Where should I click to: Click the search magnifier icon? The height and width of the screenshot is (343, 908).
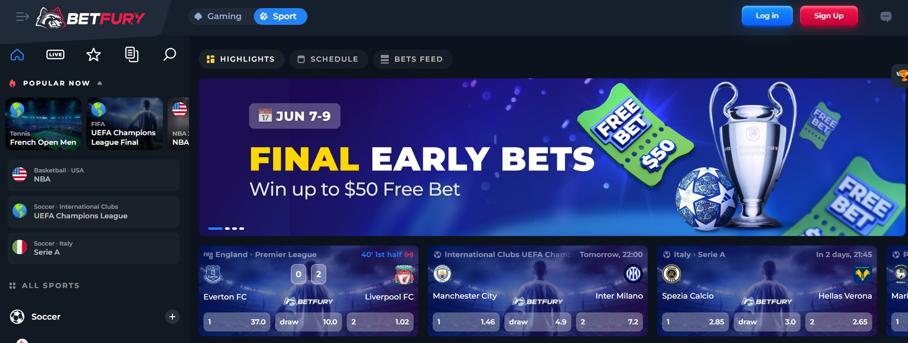pyautogui.click(x=170, y=54)
